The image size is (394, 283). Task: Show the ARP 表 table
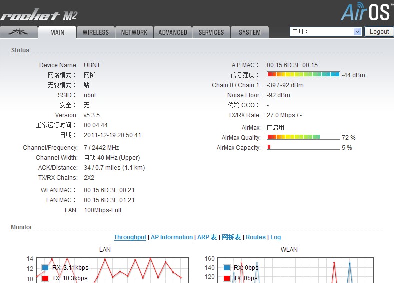(207, 237)
